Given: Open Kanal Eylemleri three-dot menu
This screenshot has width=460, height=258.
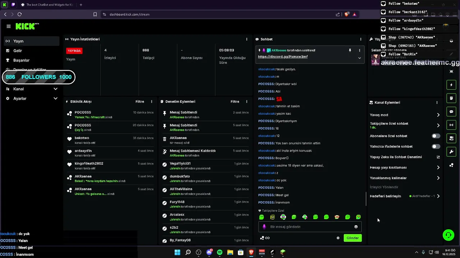Looking at the screenshot, I should point(437,102).
